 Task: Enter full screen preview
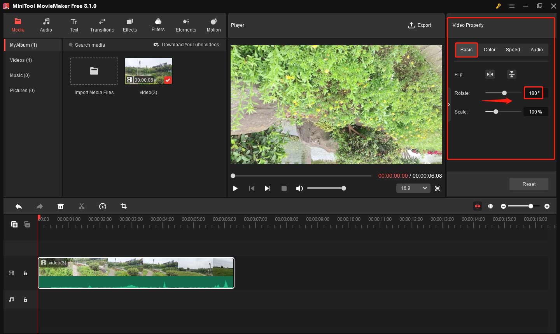pos(437,188)
